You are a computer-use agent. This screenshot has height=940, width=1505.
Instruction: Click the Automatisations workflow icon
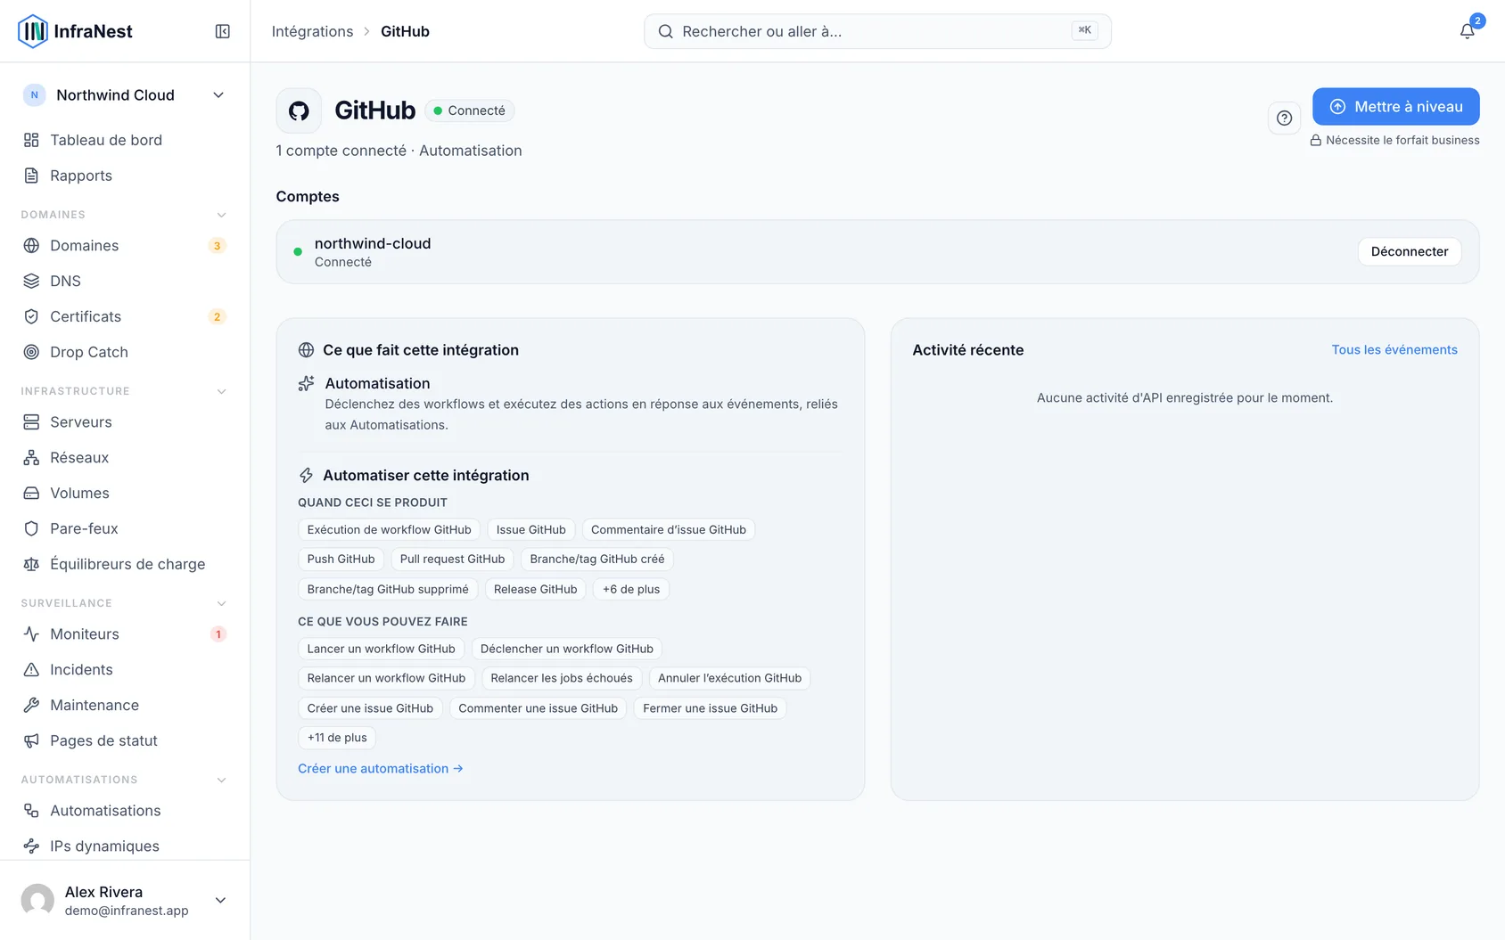tap(31, 810)
